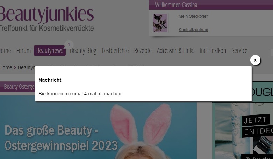Click the notification badge showing 1
Screen dimensions: 273x159
click(69, 45)
